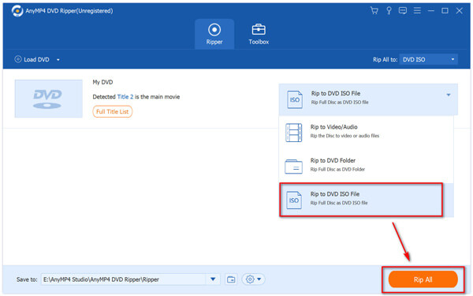Open the settings gear dropdown
The image size is (473, 296).
253,279
